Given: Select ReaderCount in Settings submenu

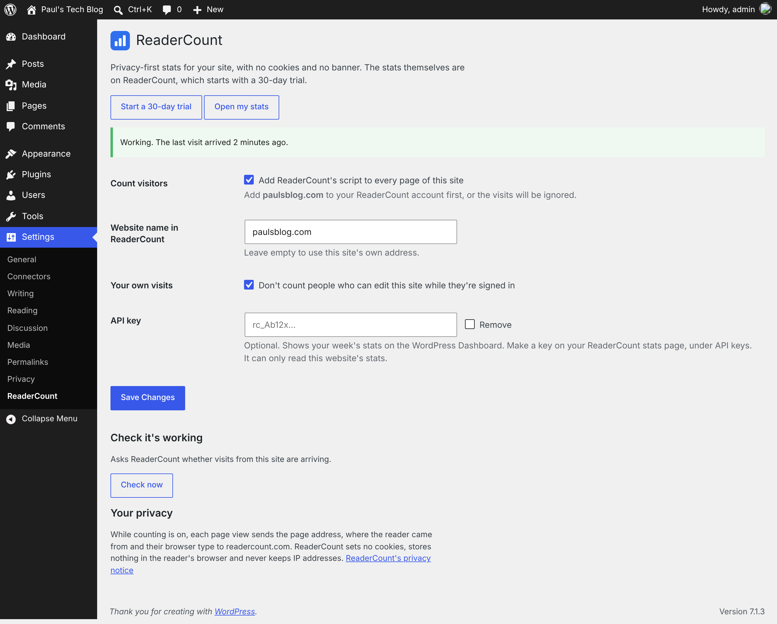Looking at the screenshot, I should coord(32,396).
